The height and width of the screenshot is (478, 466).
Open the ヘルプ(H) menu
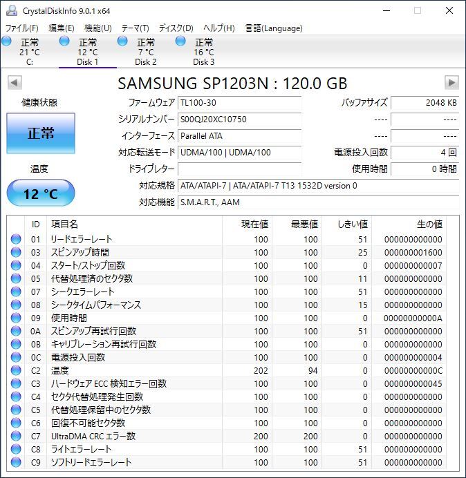(219, 28)
